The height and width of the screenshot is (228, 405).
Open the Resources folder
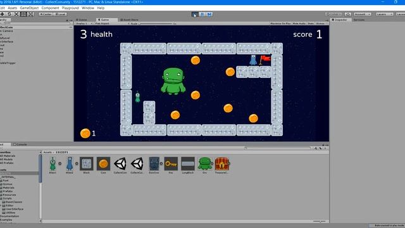coord(9,195)
